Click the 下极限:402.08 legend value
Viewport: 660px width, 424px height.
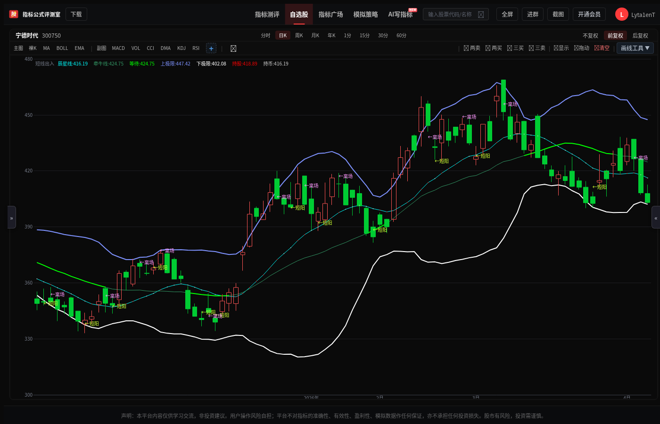tap(211, 64)
